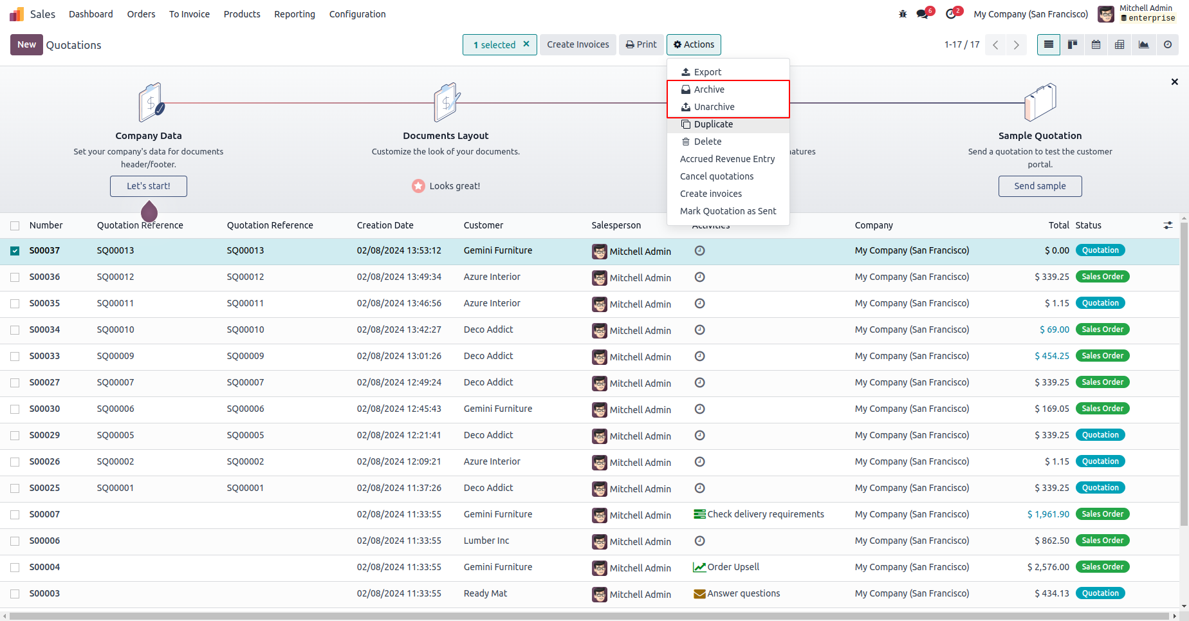Clear selection with the X icon
The width and height of the screenshot is (1189, 621).
[x=526, y=44]
